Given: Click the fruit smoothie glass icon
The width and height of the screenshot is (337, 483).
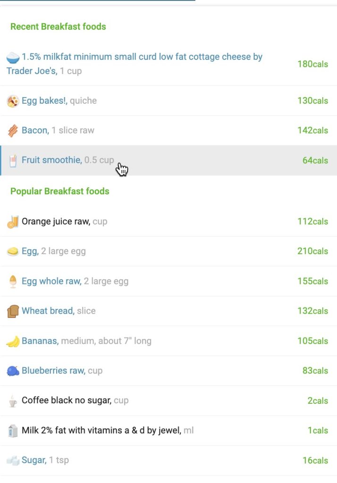Looking at the screenshot, I should click(13, 160).
